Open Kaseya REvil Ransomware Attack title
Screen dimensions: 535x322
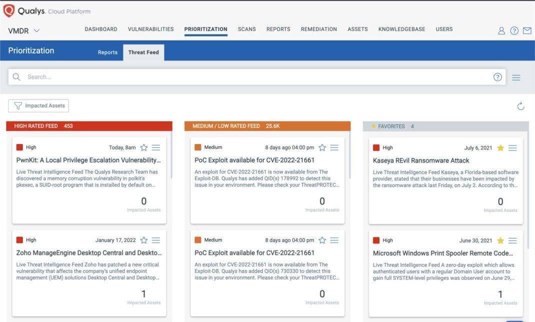421,160
